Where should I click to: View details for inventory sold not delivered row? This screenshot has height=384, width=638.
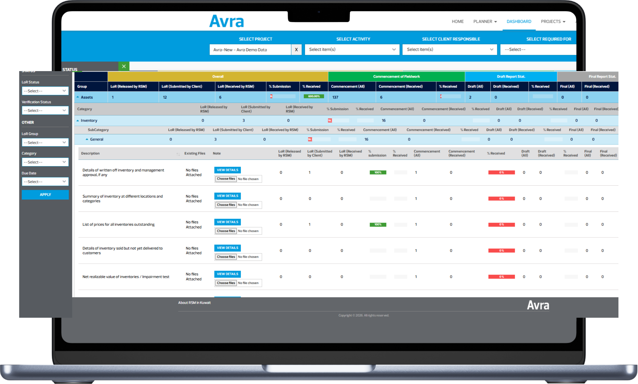coord(227,248)
